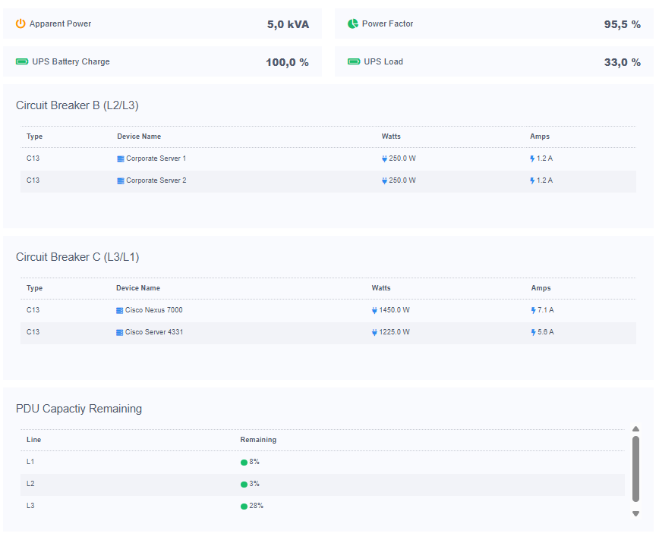Click the green status dot for L3 28%
The height and width of the screenshot is (549, 659).
pos(244,506)
